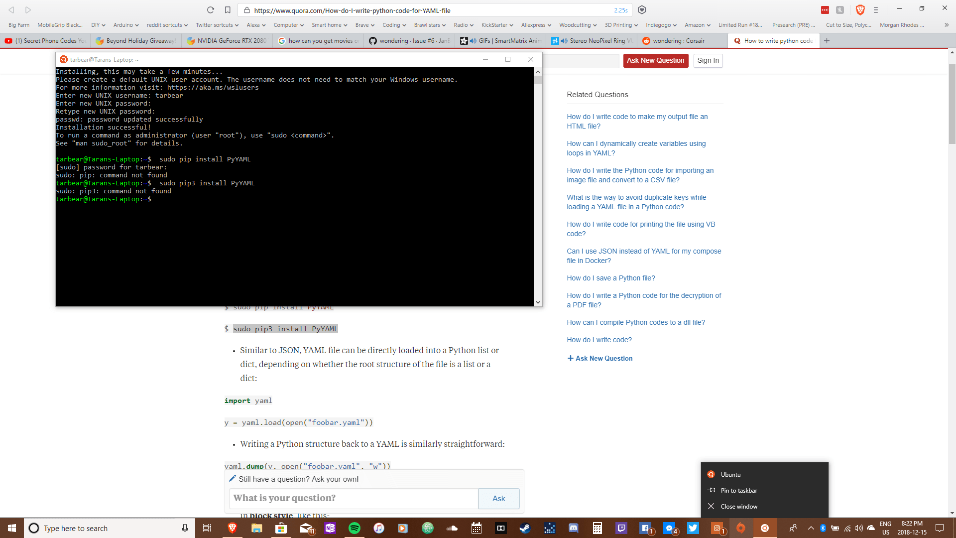
Task: Open the Brave shields lion icon
Action: point(860,10)
